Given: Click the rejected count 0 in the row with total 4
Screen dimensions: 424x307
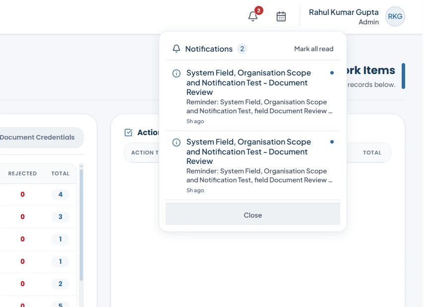Looking at the screenshot, I should point(22,194).
